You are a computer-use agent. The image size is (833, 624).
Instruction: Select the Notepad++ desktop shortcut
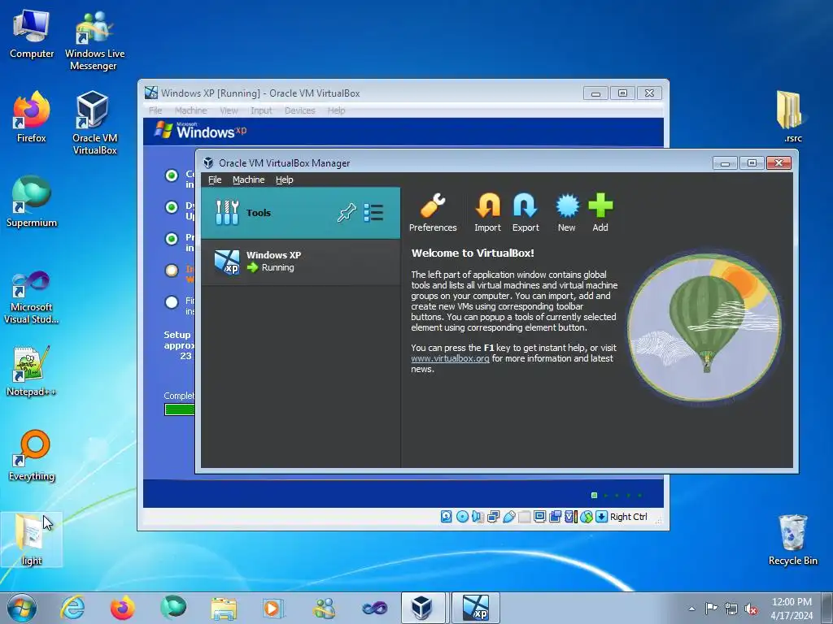[32, 370]
